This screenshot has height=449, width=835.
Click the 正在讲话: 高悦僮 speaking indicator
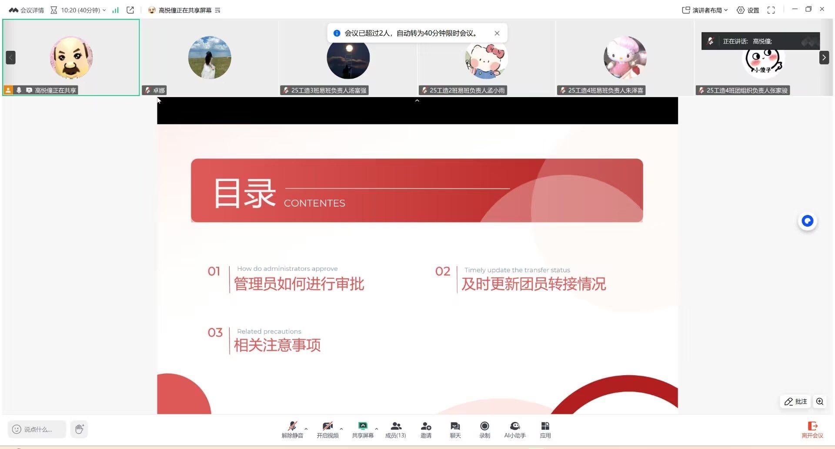point(760,41)
